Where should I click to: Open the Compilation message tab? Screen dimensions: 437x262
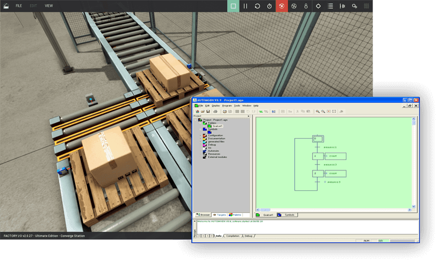click(x=233, y=236)
